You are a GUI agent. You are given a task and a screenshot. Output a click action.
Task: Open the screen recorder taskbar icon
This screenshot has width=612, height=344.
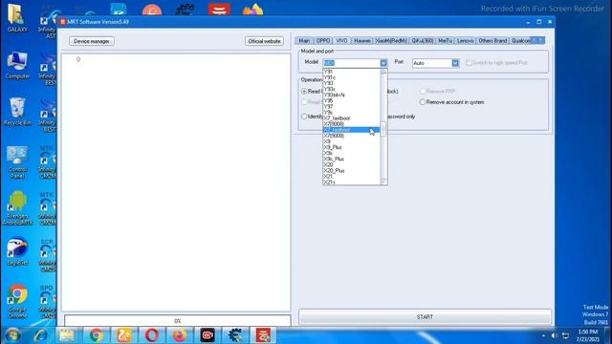[208, 335]
